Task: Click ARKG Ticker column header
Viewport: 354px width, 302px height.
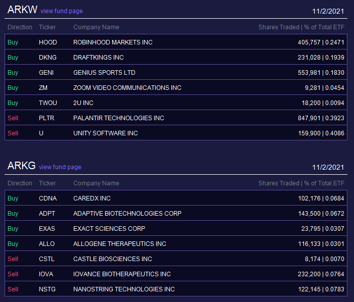Action: click(47, 183)
